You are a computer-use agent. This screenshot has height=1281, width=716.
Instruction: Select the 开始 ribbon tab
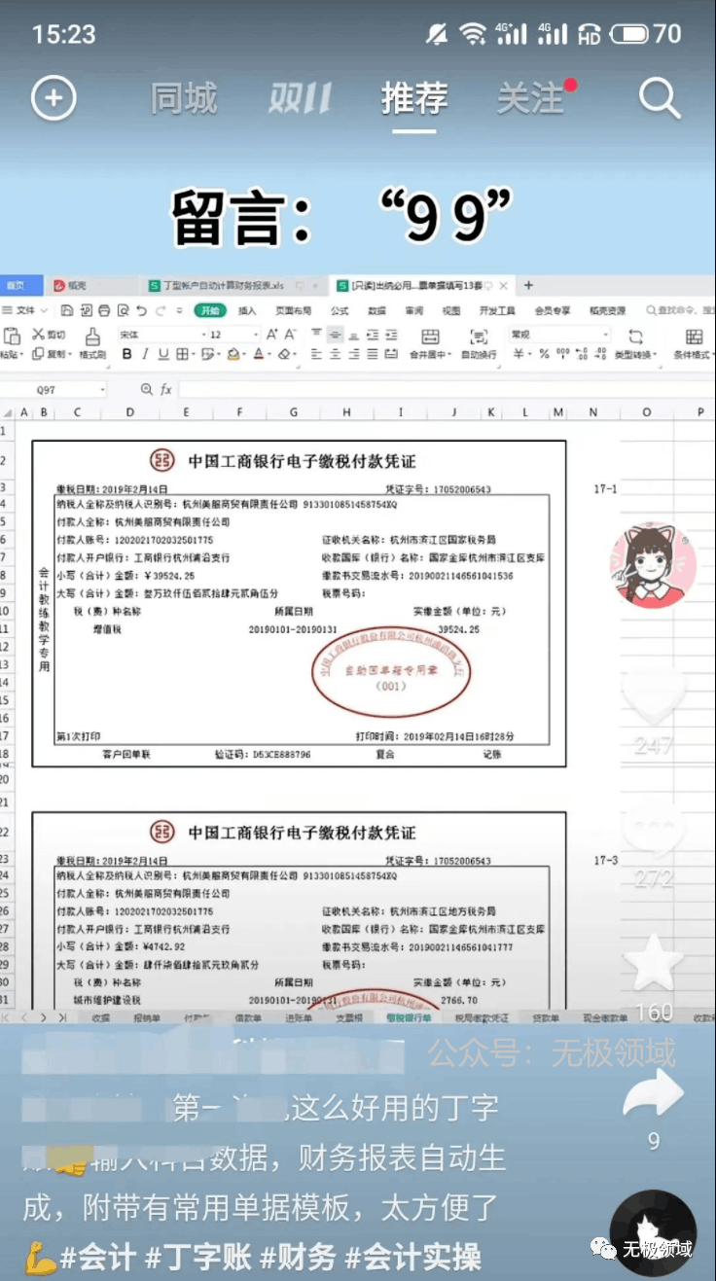pyautogui.click(x=209, y=311)
